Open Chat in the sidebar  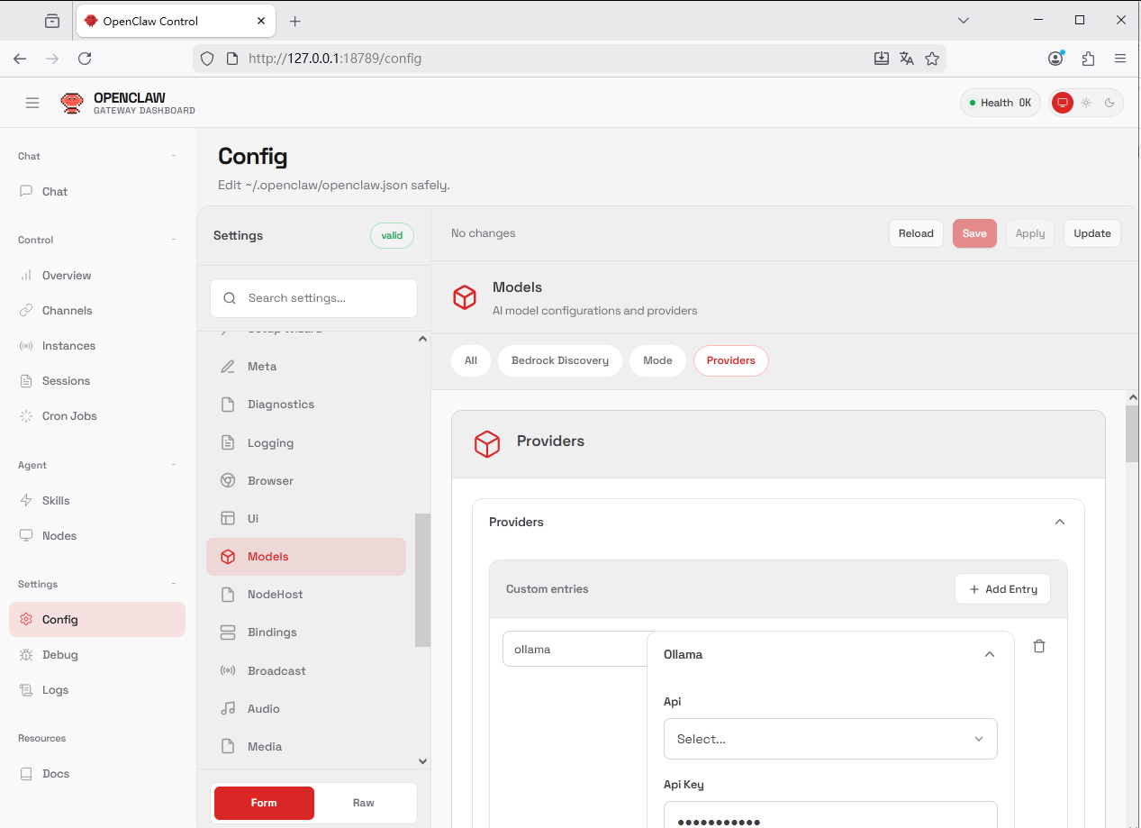pos(97,191)
